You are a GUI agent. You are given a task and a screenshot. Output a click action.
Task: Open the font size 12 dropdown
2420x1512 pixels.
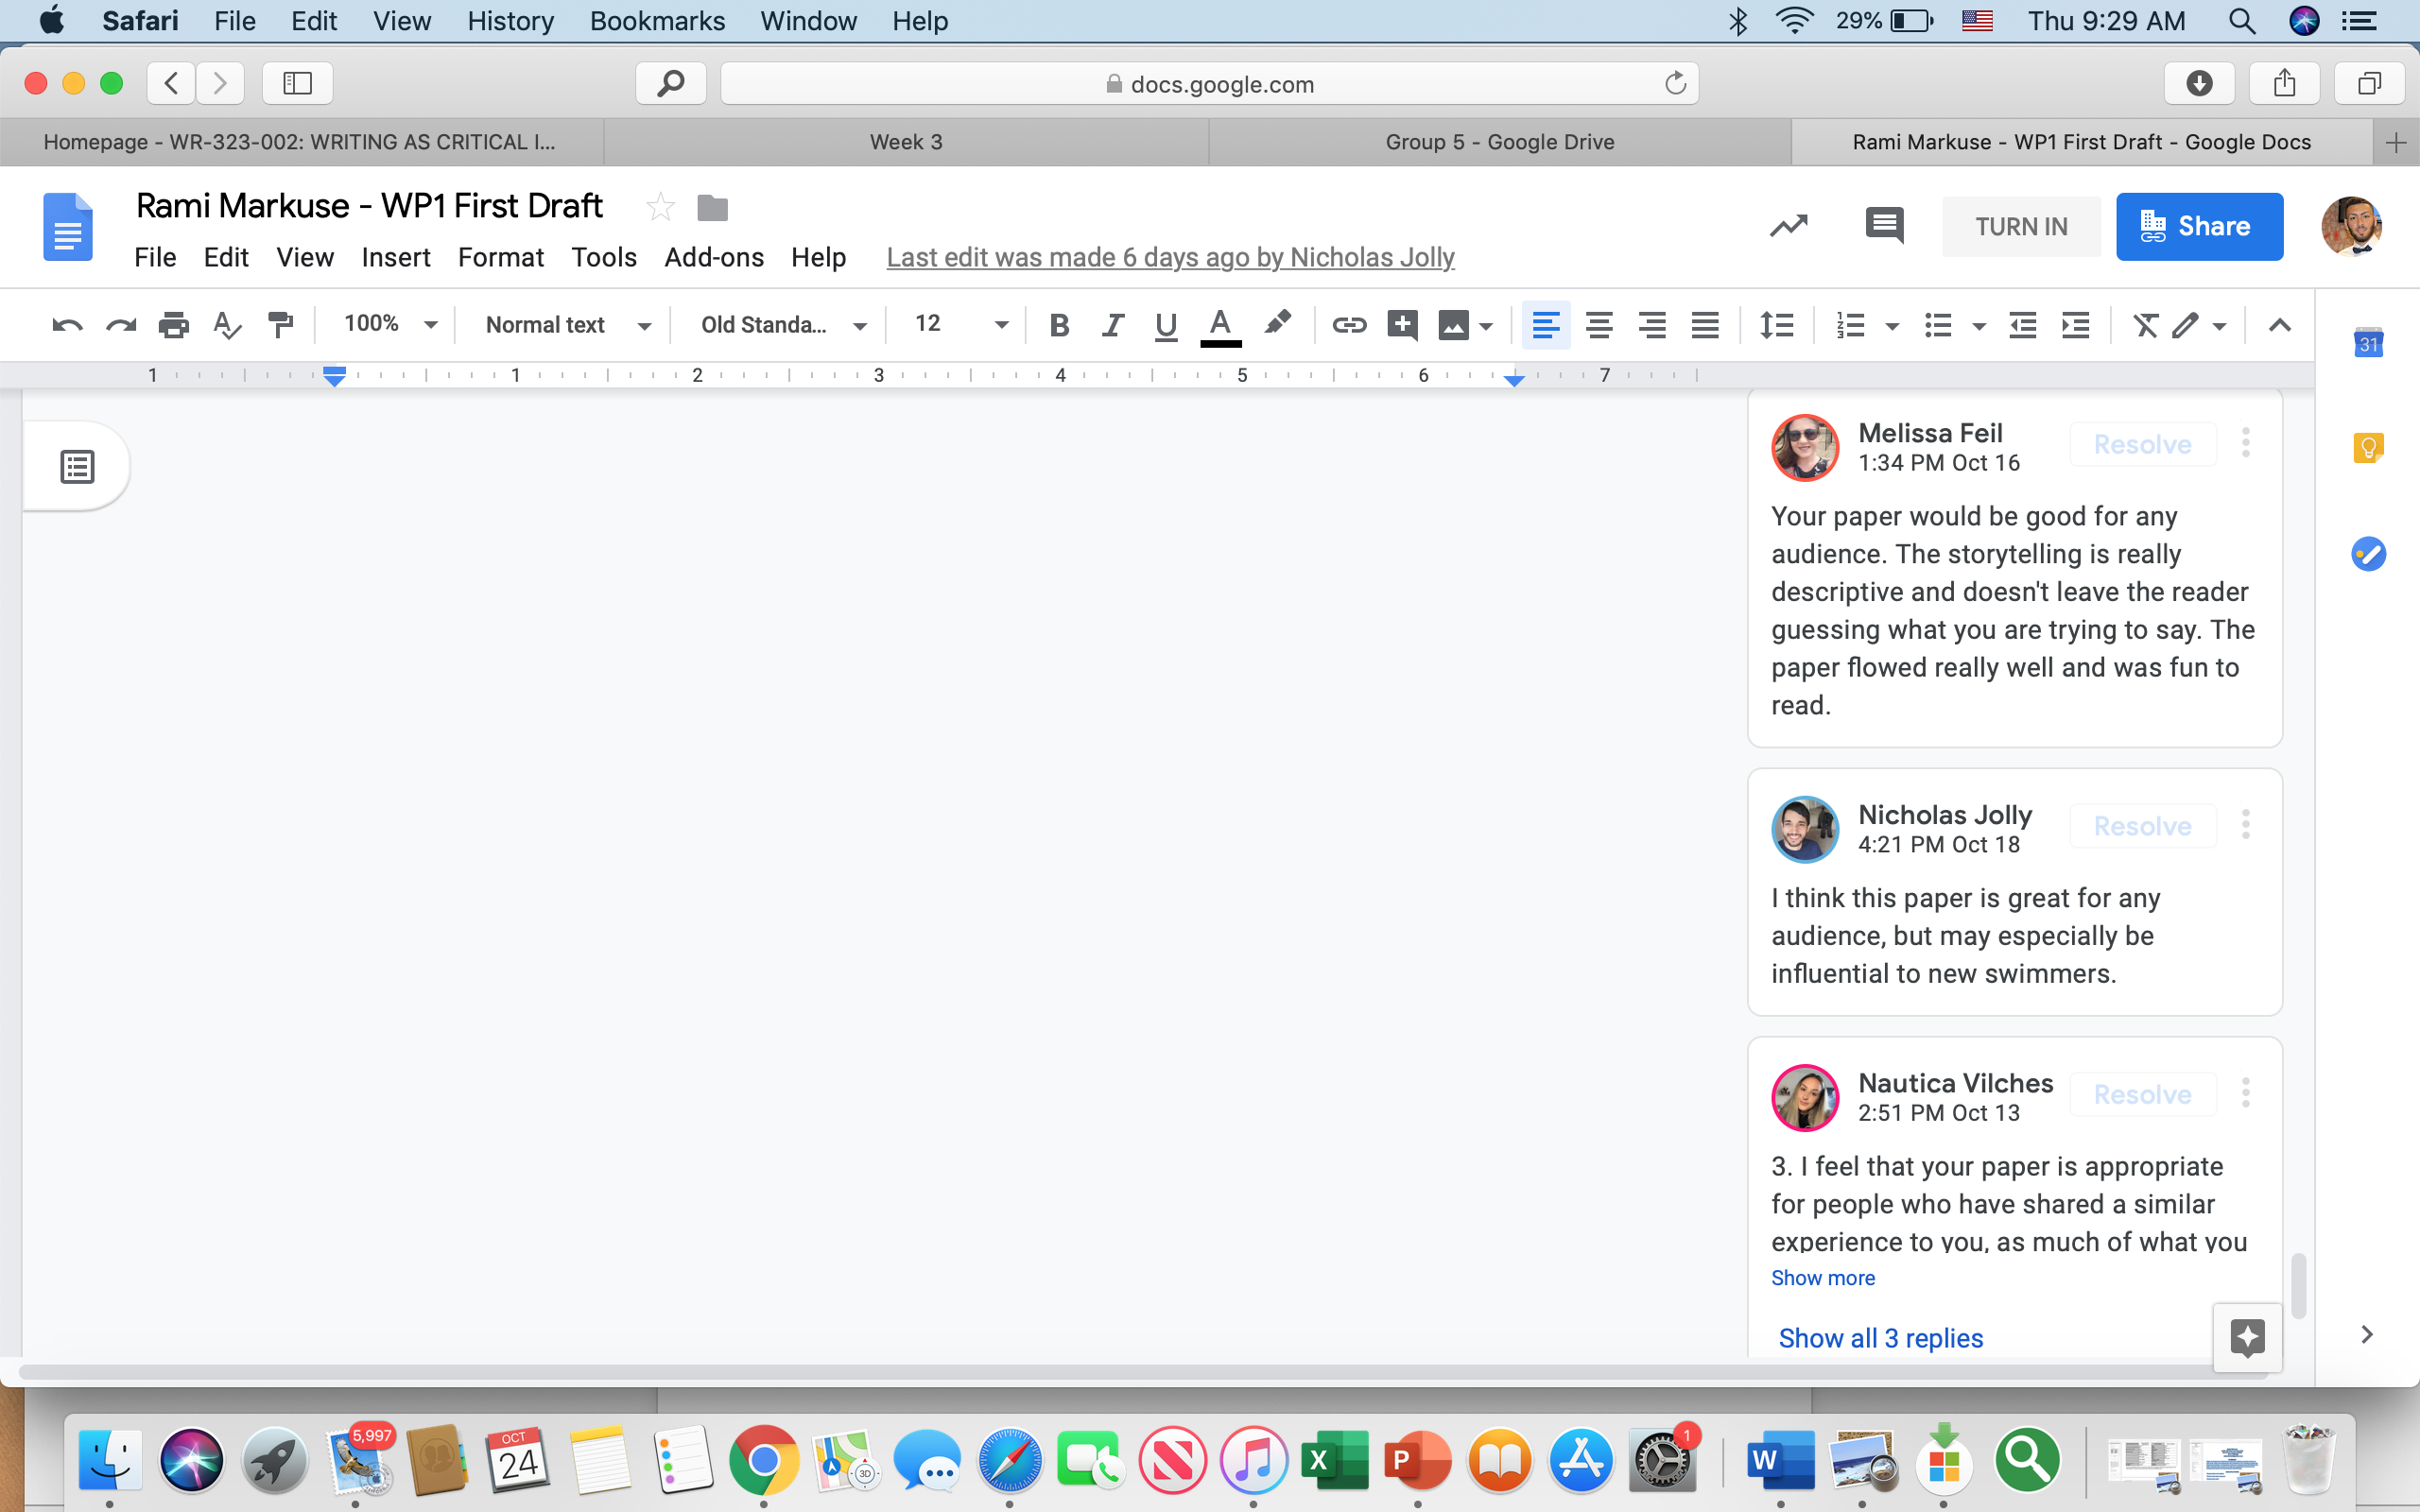coord(961,324)
